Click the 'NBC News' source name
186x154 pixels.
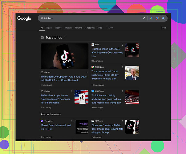[x=99, y=67]
